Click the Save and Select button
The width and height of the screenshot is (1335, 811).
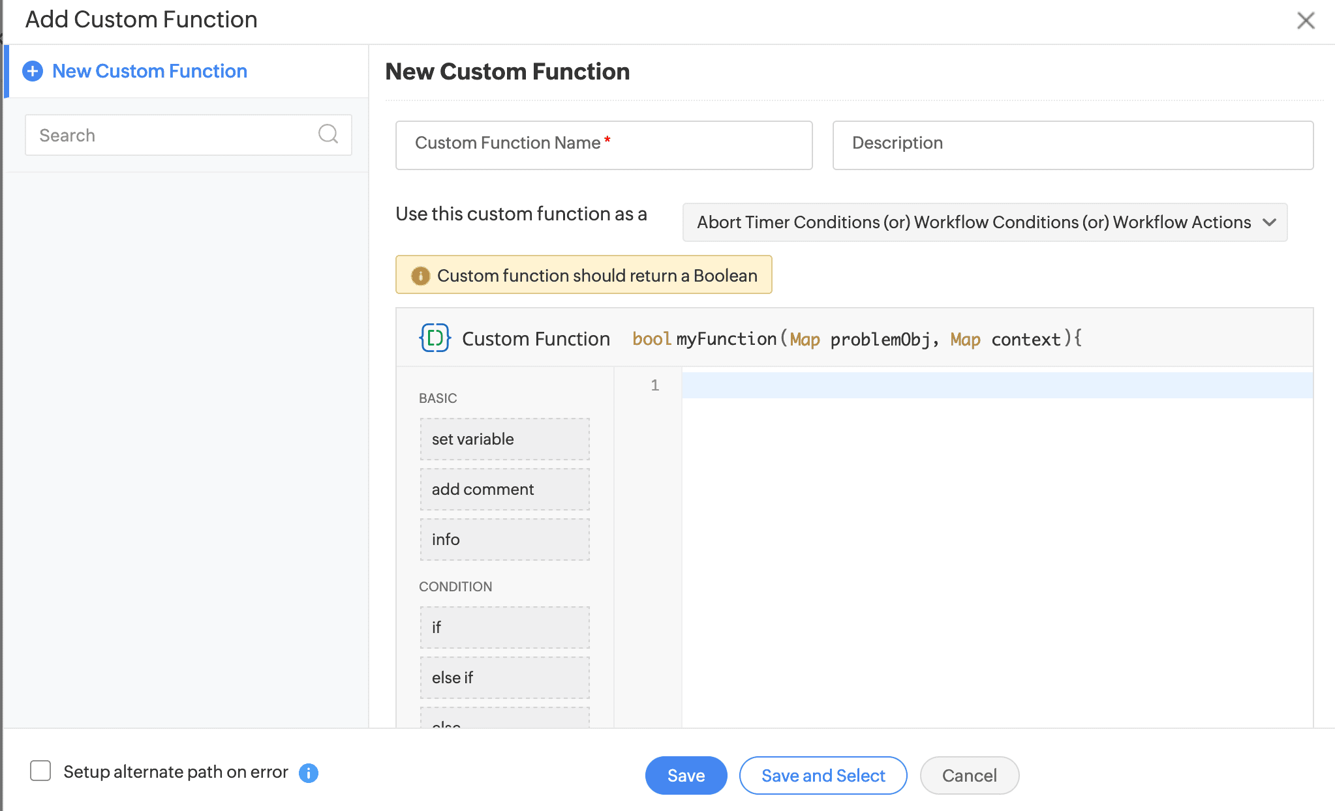point(823,775)
